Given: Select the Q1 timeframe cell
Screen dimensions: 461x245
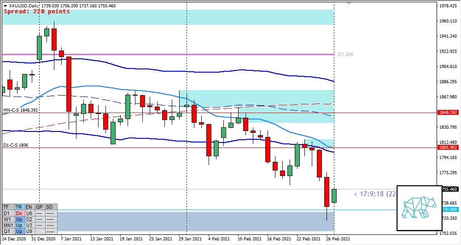Looking at the screenshot, I should (8, 232).
